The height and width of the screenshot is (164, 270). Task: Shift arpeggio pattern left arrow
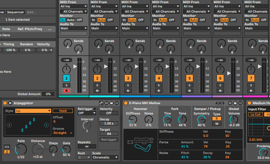tap(9, 125)
